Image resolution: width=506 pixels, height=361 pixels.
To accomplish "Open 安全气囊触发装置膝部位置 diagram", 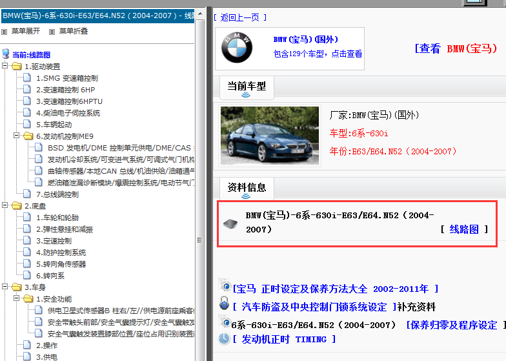I will pyautogui.click(x=121, y=335).
